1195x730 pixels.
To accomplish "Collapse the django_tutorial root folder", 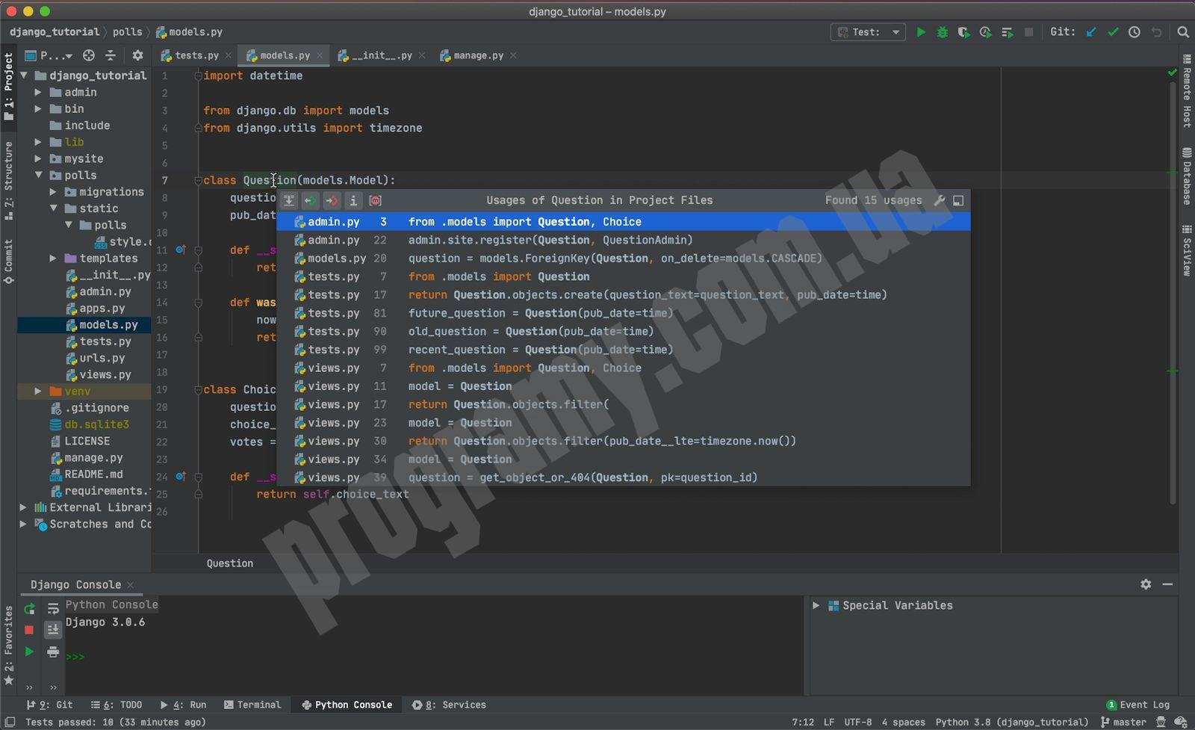I will point(24,75).
